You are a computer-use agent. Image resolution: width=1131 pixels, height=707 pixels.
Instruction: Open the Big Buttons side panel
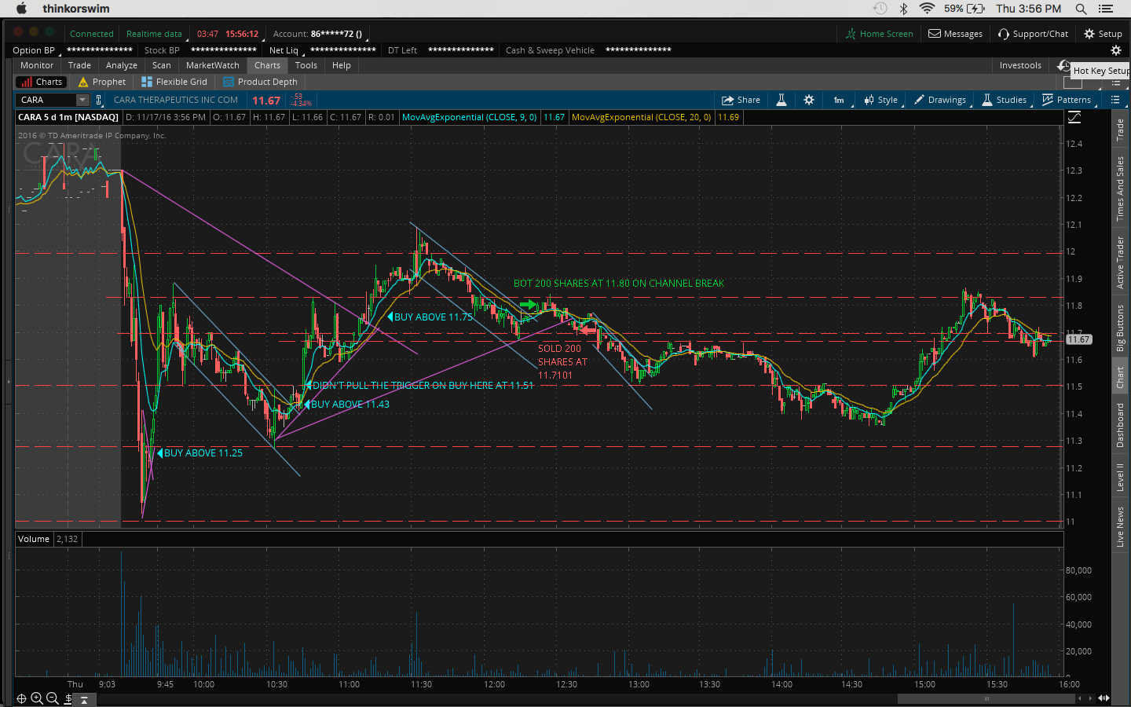(1120, 328)
